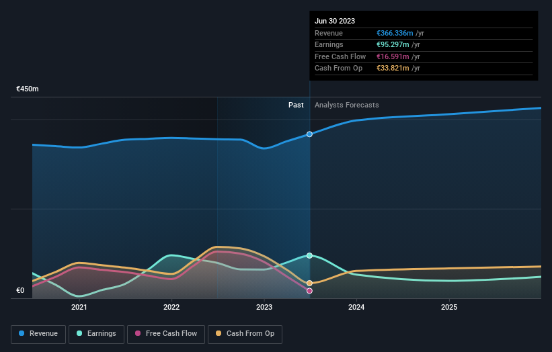The height and width of the screenshot is (352, 552).
Task: Click the Earnings row label in tooltip
Action: (x=329, y=44)
